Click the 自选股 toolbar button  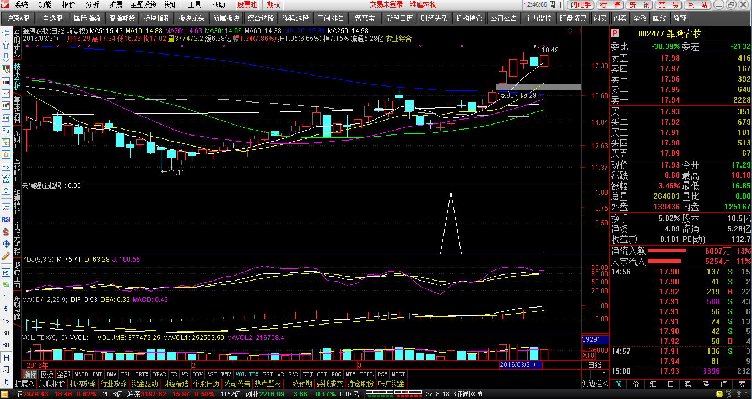[x=52, y=18]
